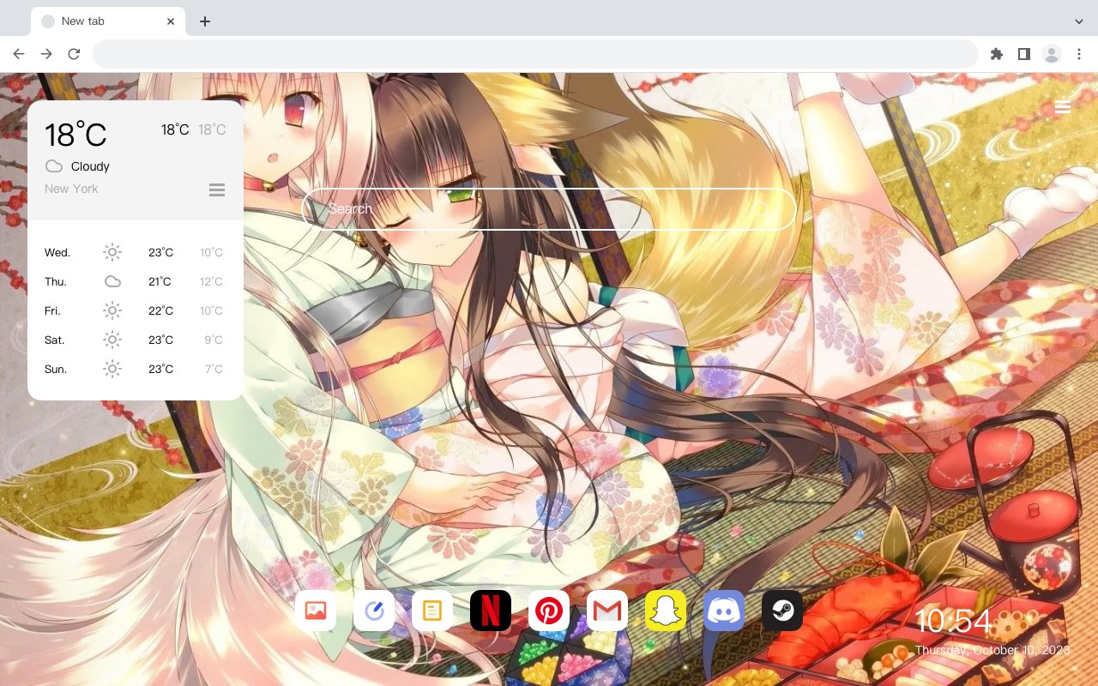
Task: Click the Fri. forecast row label
Action: coord(52,311)
